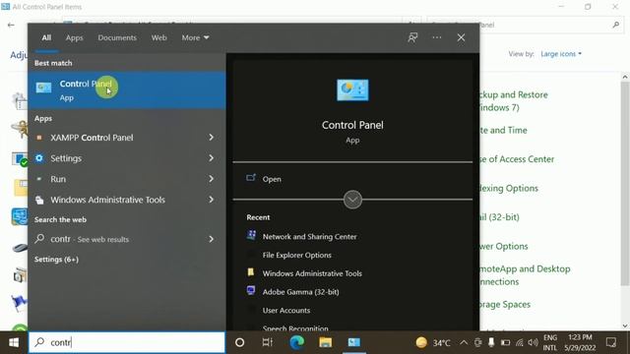Click the weather 34°C widget
This screenshot has height=354, width=630.
(x=433, y=343)
